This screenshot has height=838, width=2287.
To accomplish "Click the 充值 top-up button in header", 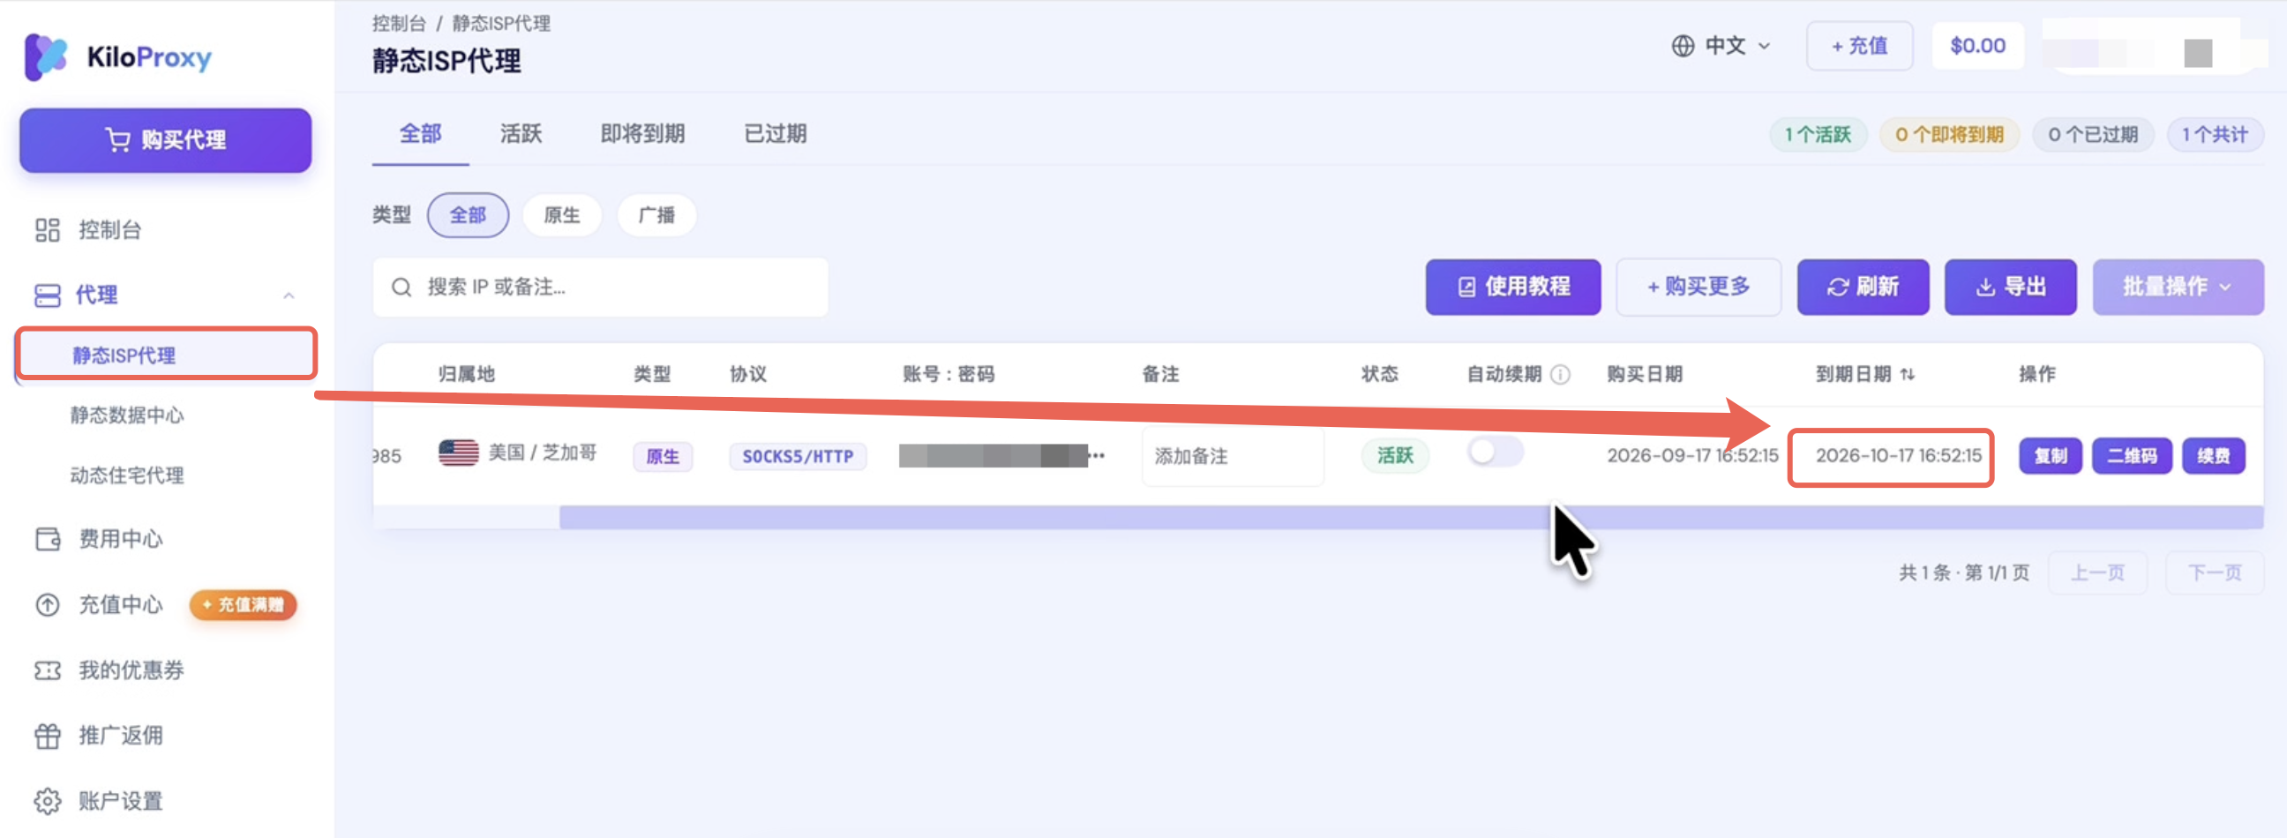I will [1859, 45].
